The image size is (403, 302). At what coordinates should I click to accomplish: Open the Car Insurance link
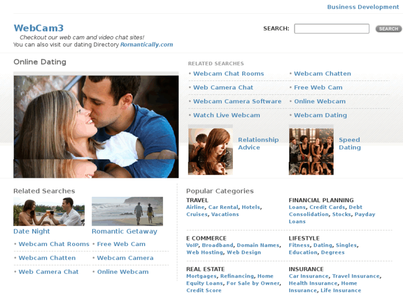(x=309, y=276)
